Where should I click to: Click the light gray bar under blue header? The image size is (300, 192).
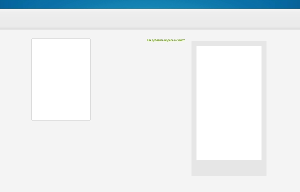150,19
